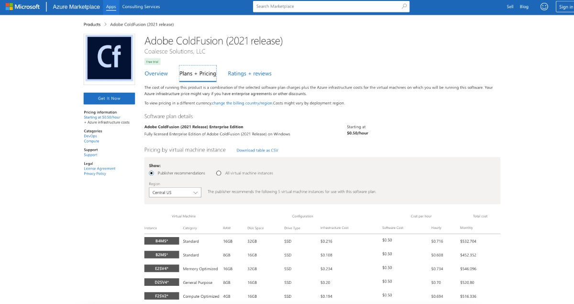The height and width of the screenshot is (304, 574).
Task: Click the Adobe ColdFusion Cf logo
Action: point(109,57)
